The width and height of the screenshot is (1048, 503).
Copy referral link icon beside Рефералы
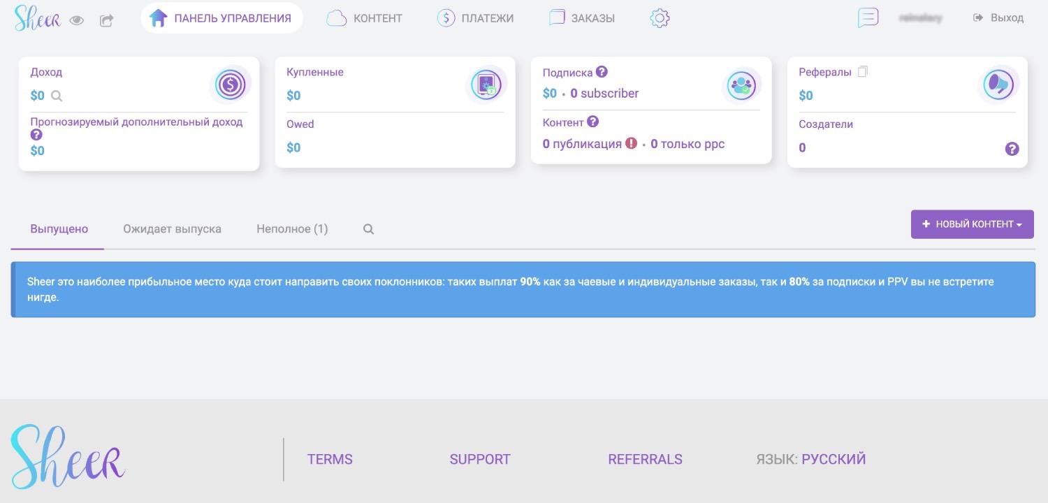click(x=862, y=71)
